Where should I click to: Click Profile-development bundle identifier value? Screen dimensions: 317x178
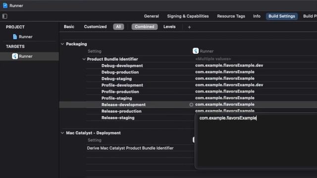coord(229,85)
